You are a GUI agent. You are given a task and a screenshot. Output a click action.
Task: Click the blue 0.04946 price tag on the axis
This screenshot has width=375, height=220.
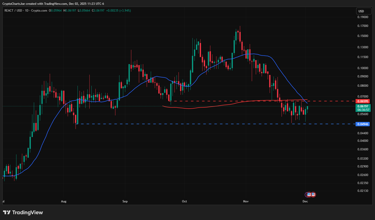pos(363,124)
